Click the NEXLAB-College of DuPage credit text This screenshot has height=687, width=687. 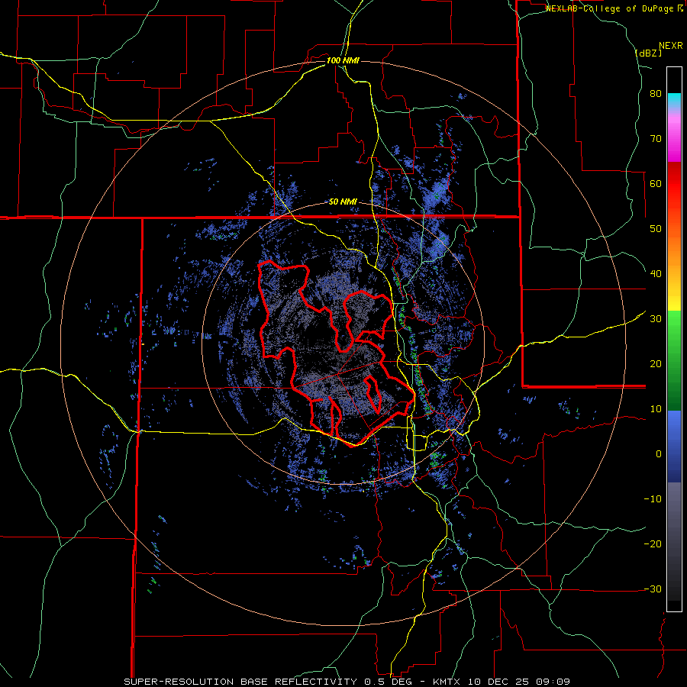click(614, 8)
